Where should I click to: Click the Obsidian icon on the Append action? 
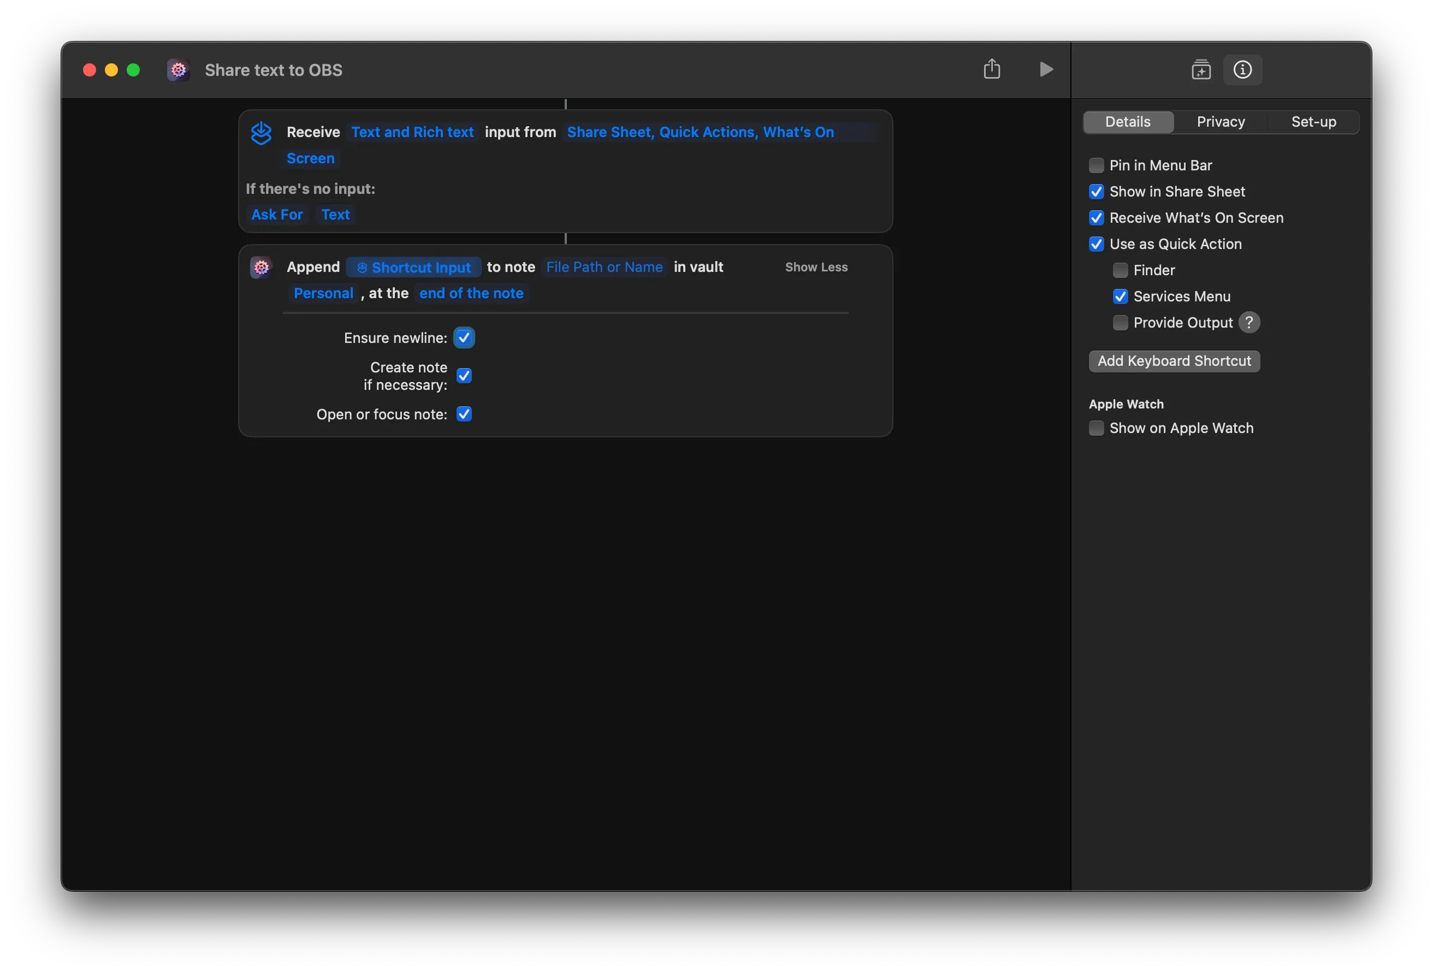click(x=262, y=267)
